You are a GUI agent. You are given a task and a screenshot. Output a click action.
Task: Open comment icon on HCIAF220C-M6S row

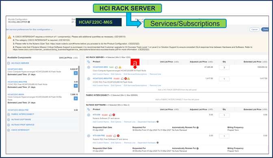[x=116, y=67]
